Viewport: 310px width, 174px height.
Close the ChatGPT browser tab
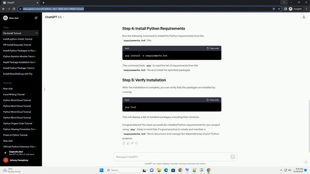tap(37, 3)
